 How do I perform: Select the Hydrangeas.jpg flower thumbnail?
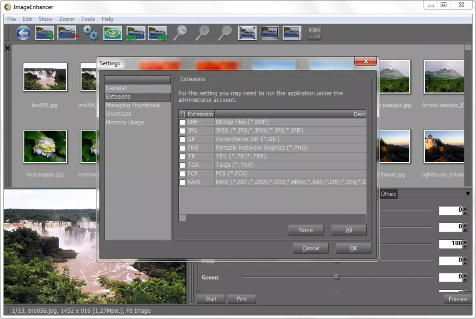click(45, 147)
